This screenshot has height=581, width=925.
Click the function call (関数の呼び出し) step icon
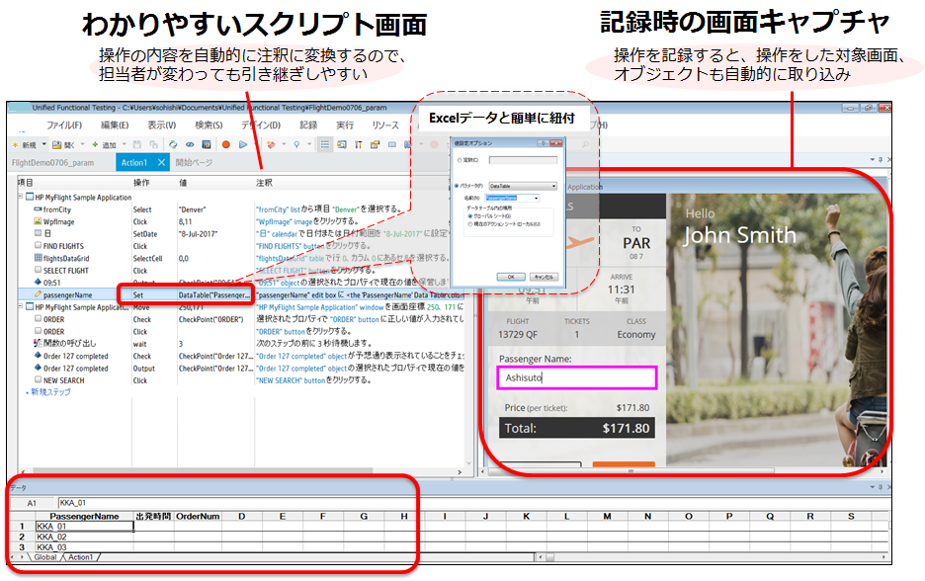coord(38,343)
